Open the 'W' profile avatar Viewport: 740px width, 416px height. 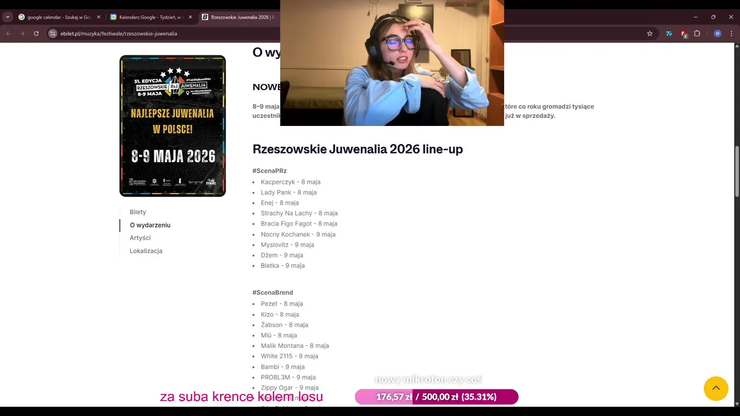click(717, 34)
